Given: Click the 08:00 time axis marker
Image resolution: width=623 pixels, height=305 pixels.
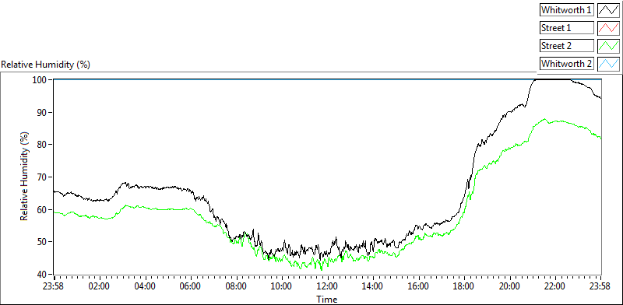Looking at the screenshot, I should pos(237,286).
